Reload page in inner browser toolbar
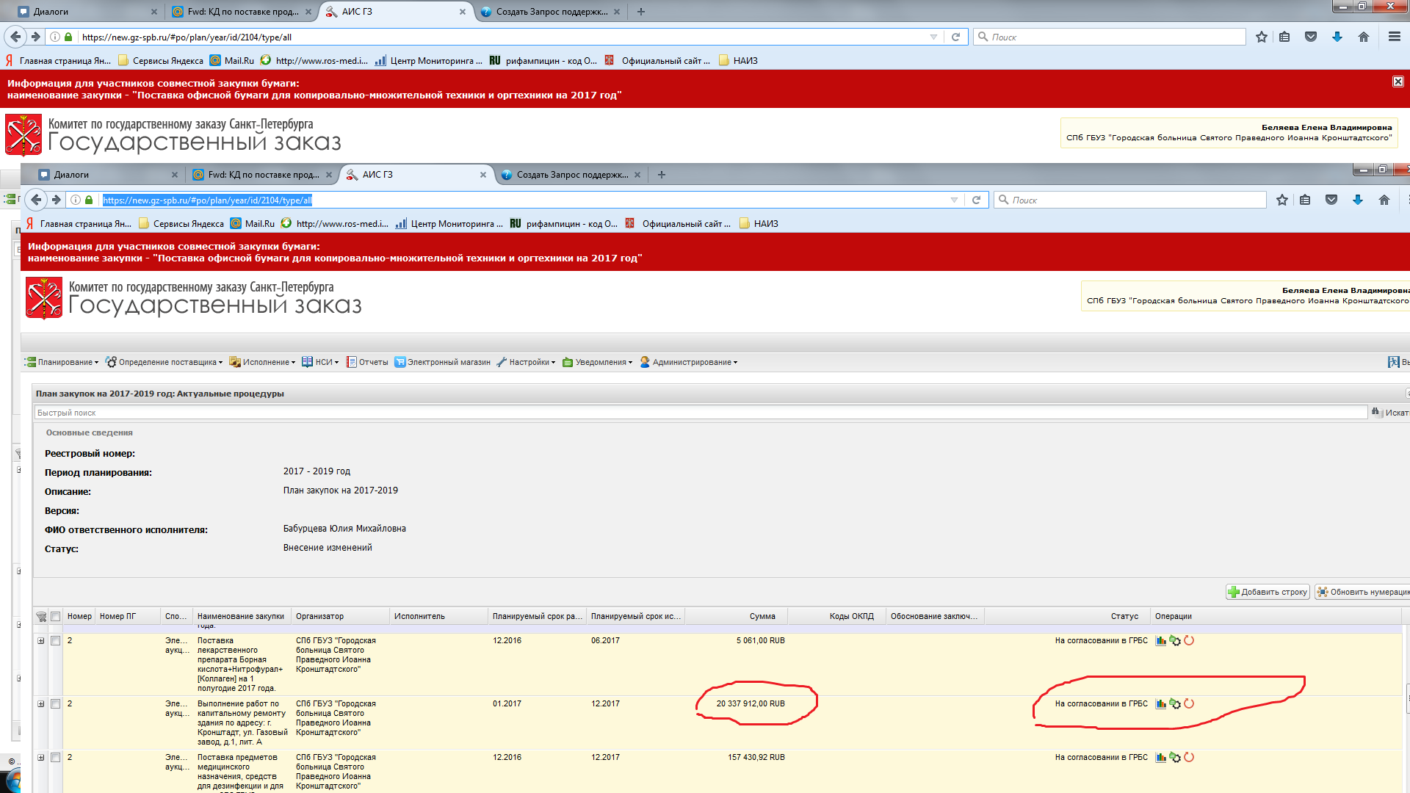The width and height of the screenshot is (1410, 793). tap(976, 200)
